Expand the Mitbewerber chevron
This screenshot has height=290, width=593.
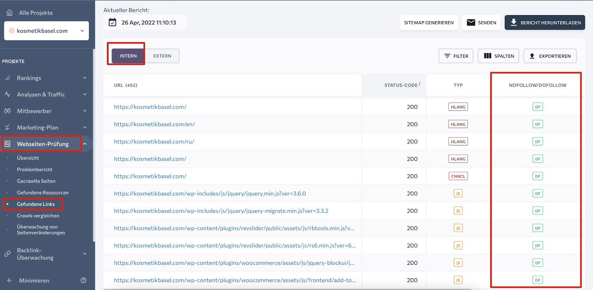pos(85,111)
